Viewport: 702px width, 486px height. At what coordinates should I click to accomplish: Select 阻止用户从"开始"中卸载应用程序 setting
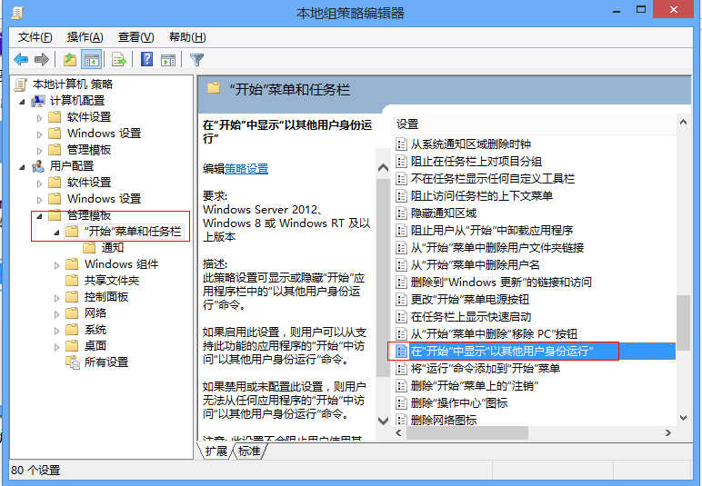(492, 230)
